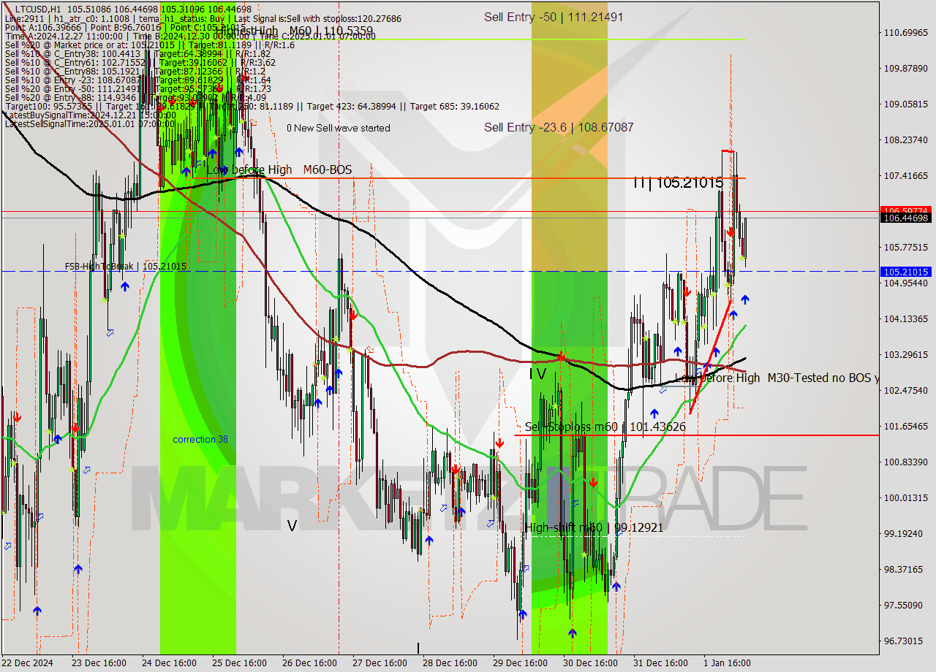The height and width of the screenshot is (672, 936).
Task: Select the '0 New Sell wave started' annotation
Action: point(339,128)
